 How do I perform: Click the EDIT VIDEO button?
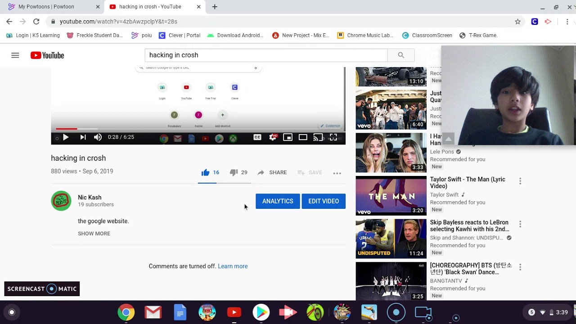pyautogui.click(x=324, y=201)
